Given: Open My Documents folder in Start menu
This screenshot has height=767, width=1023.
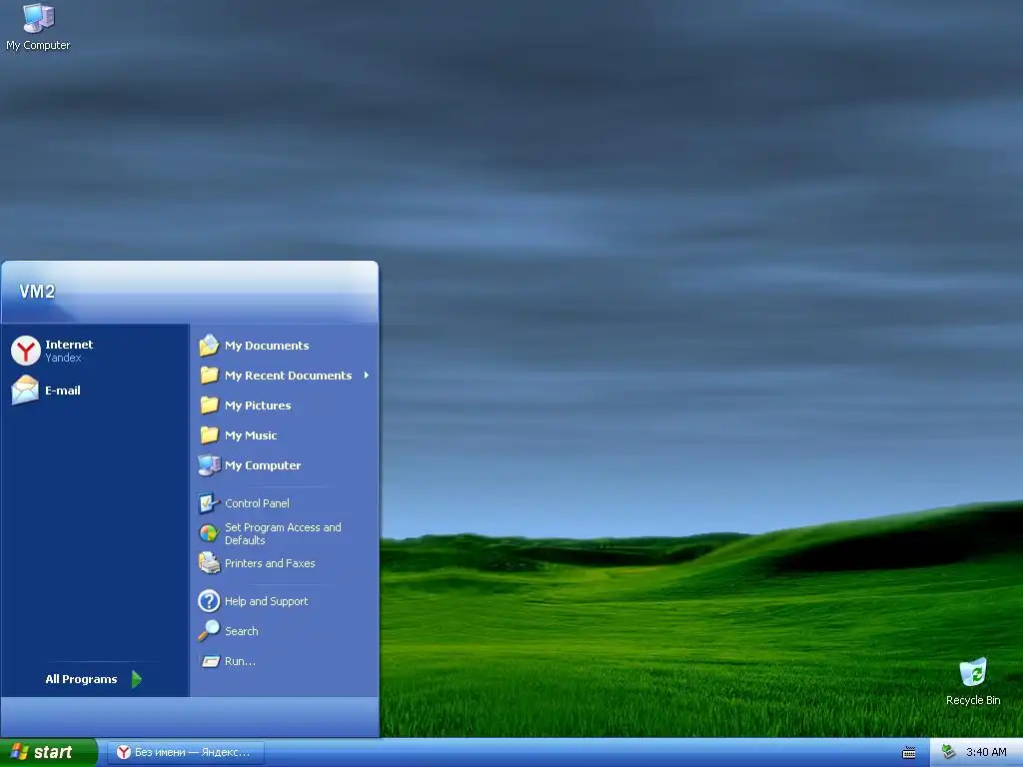Looking at the screenshot, I should (x=285, y=346).
